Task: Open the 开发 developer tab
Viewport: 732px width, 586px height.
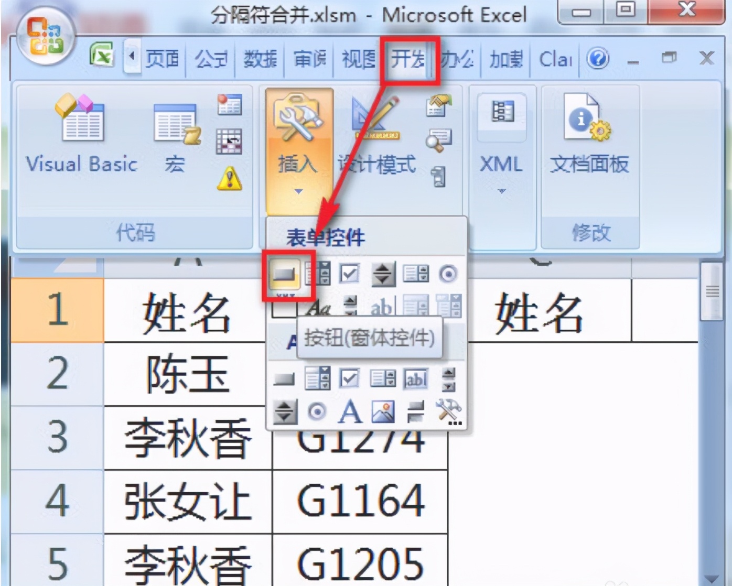Action: coord(408,59)
